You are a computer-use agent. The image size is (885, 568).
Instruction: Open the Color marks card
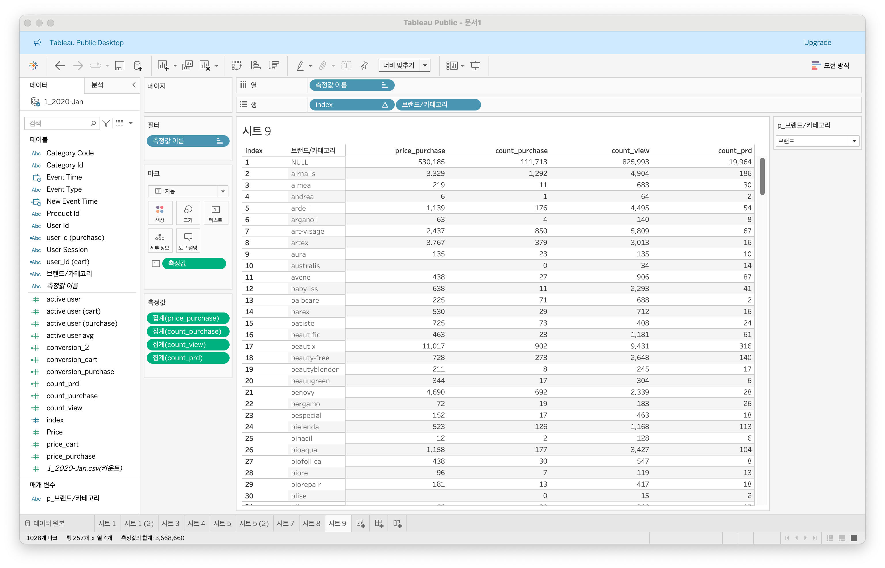(x=160, y=213)
